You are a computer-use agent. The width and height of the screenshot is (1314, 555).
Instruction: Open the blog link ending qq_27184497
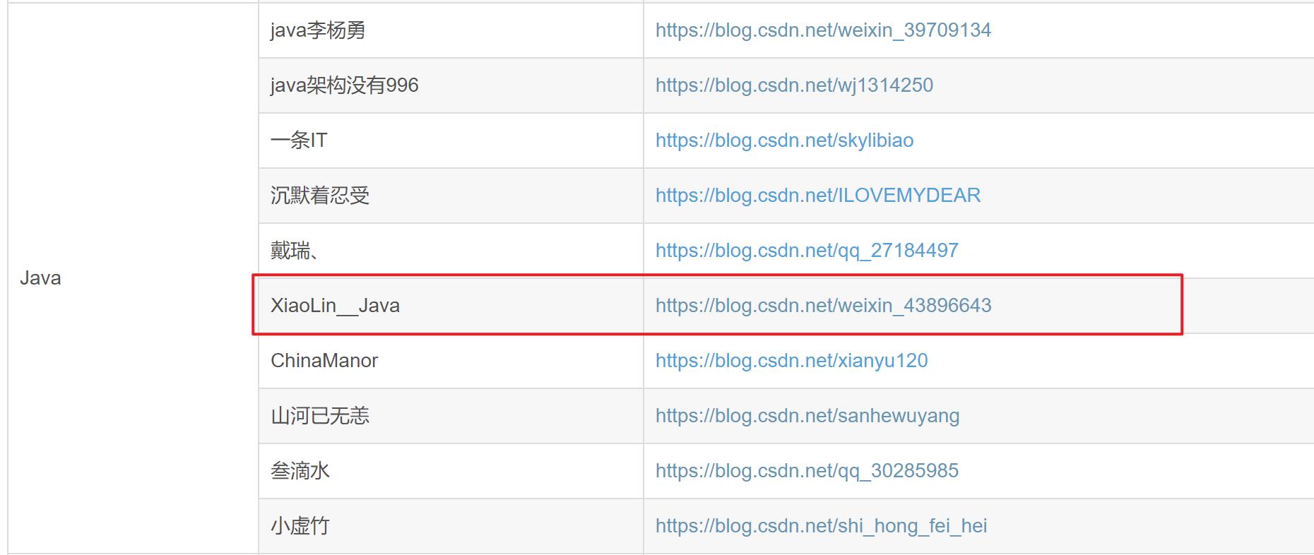pos(807,251)
